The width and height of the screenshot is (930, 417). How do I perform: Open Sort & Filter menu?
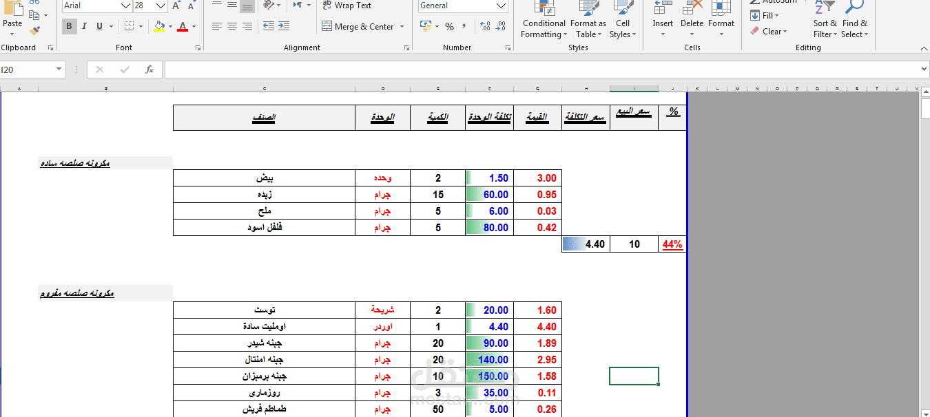click(x=825, y=20)
